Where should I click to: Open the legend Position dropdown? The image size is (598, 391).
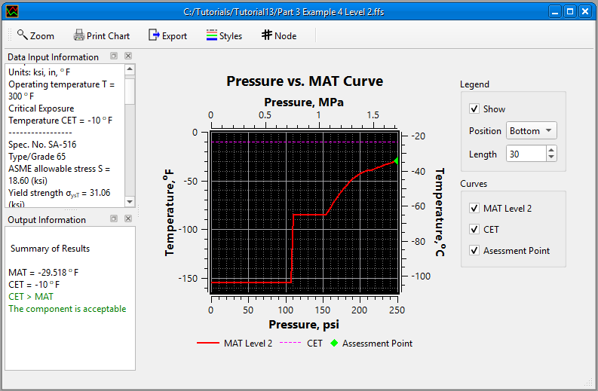531,131
